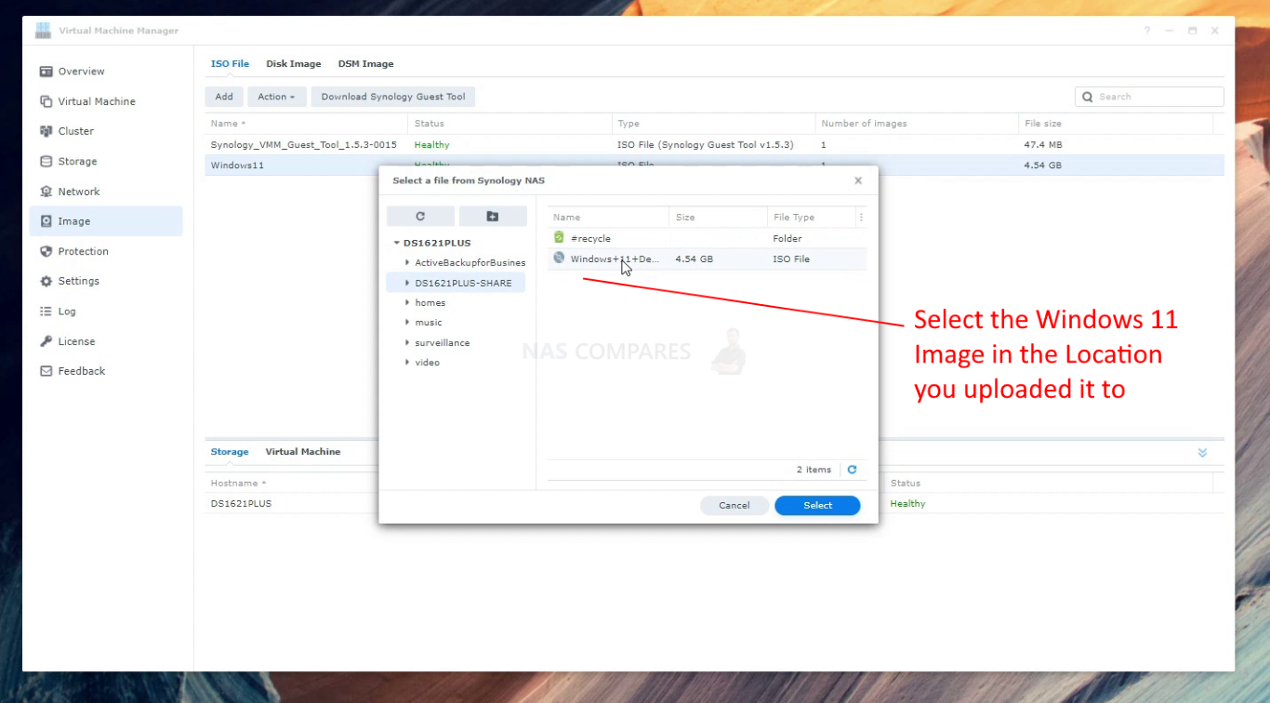1270x703 pixels.
Task: Open the Cluster section
Action: (75, 131)
